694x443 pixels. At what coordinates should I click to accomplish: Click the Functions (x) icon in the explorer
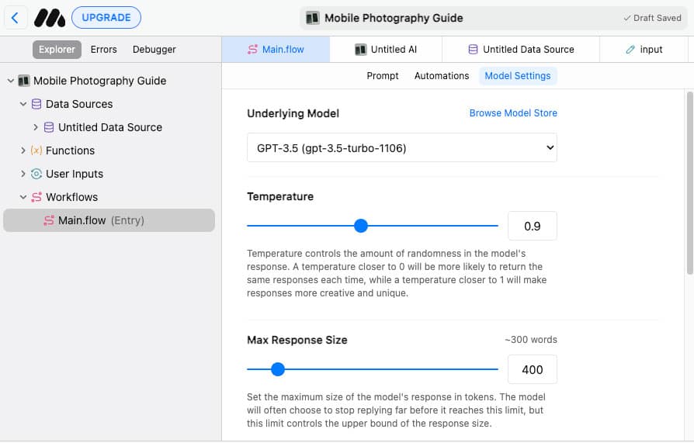[x=36, y=151]
